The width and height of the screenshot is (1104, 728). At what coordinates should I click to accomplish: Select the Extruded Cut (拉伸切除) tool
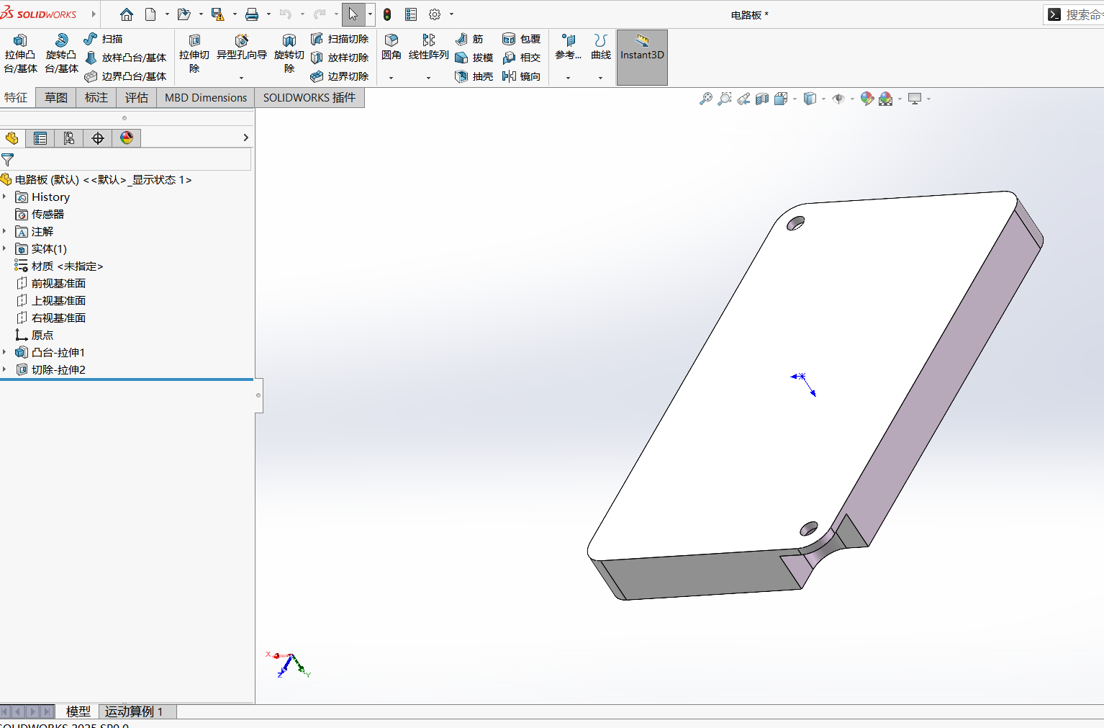(x=194, y=53)
